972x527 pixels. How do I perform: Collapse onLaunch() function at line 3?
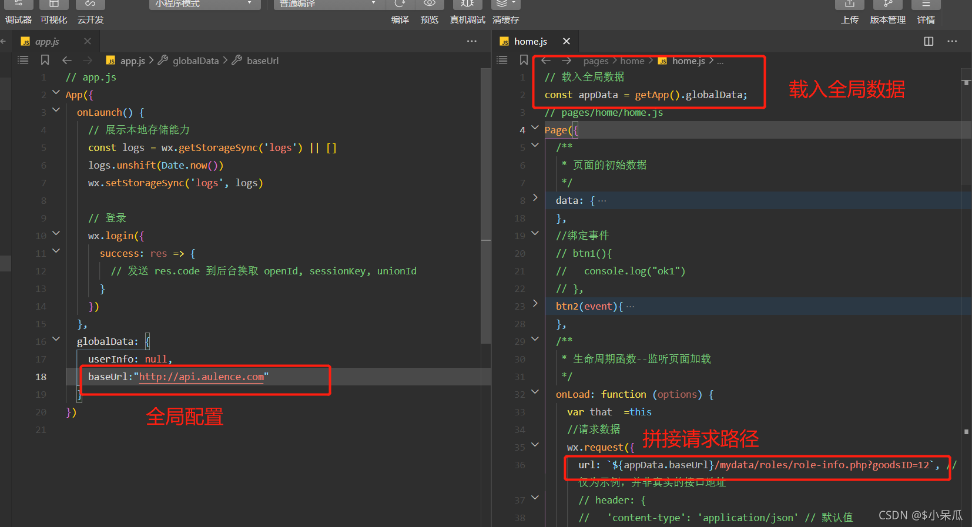click(56, 110)
